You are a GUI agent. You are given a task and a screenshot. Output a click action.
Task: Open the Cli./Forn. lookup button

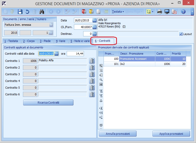click(95, 27)
